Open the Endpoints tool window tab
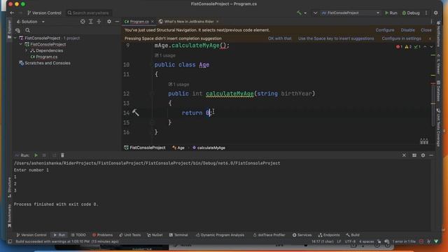Viewport: 448px width, 252px height. point(329,235)
